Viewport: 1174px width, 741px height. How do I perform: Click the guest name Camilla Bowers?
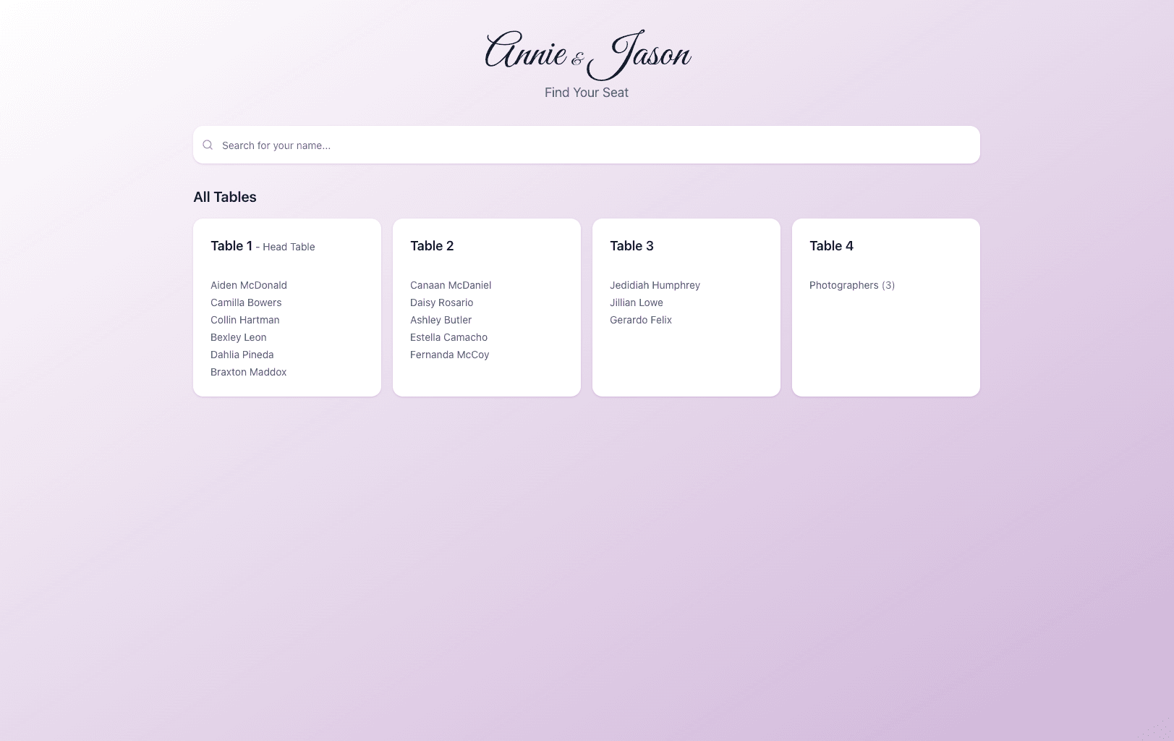pyautogui.click(x=246, y=302)
